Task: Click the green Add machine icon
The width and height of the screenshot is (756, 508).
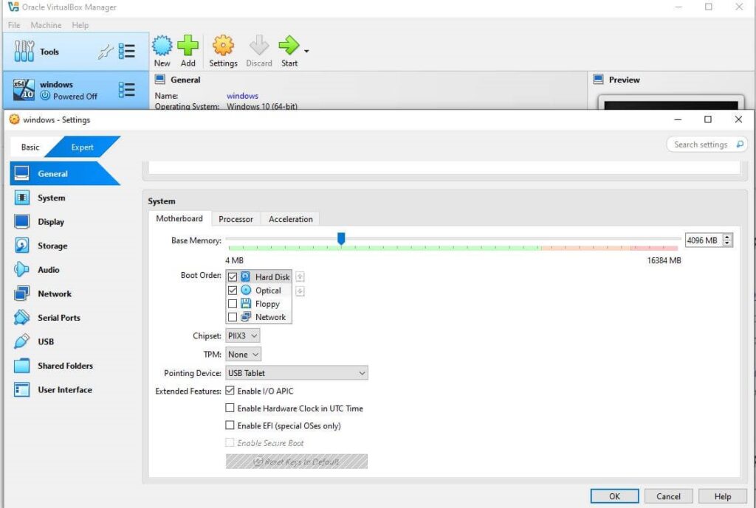Action: pos(188,46)
